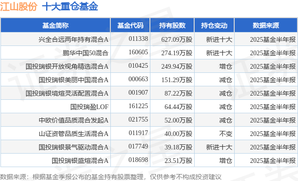This screenshot has width=298, height=181.
Task: Click fund code 017749
Action: click(x=138, y=146)
